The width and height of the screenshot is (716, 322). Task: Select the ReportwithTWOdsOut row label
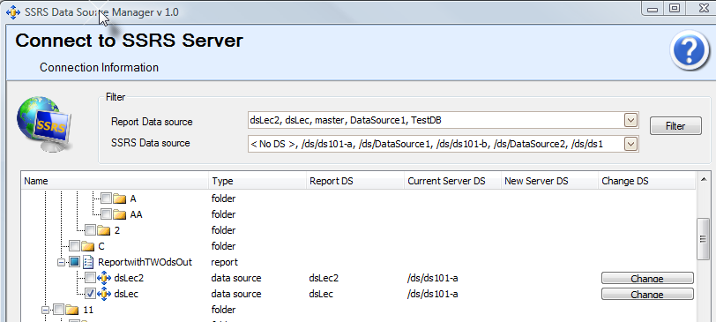(145, 262)
